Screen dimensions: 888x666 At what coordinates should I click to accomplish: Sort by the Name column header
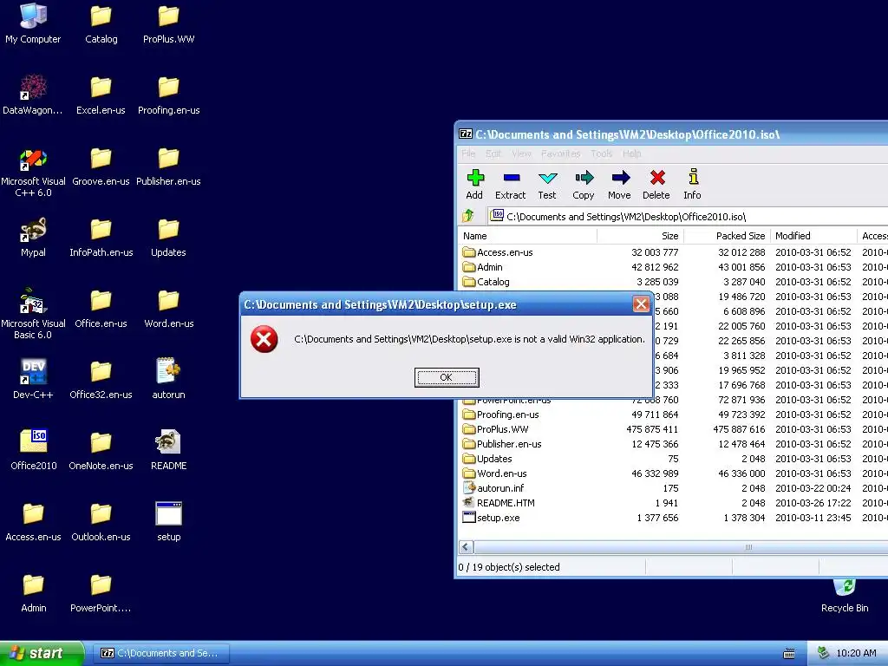click(527, 236)
